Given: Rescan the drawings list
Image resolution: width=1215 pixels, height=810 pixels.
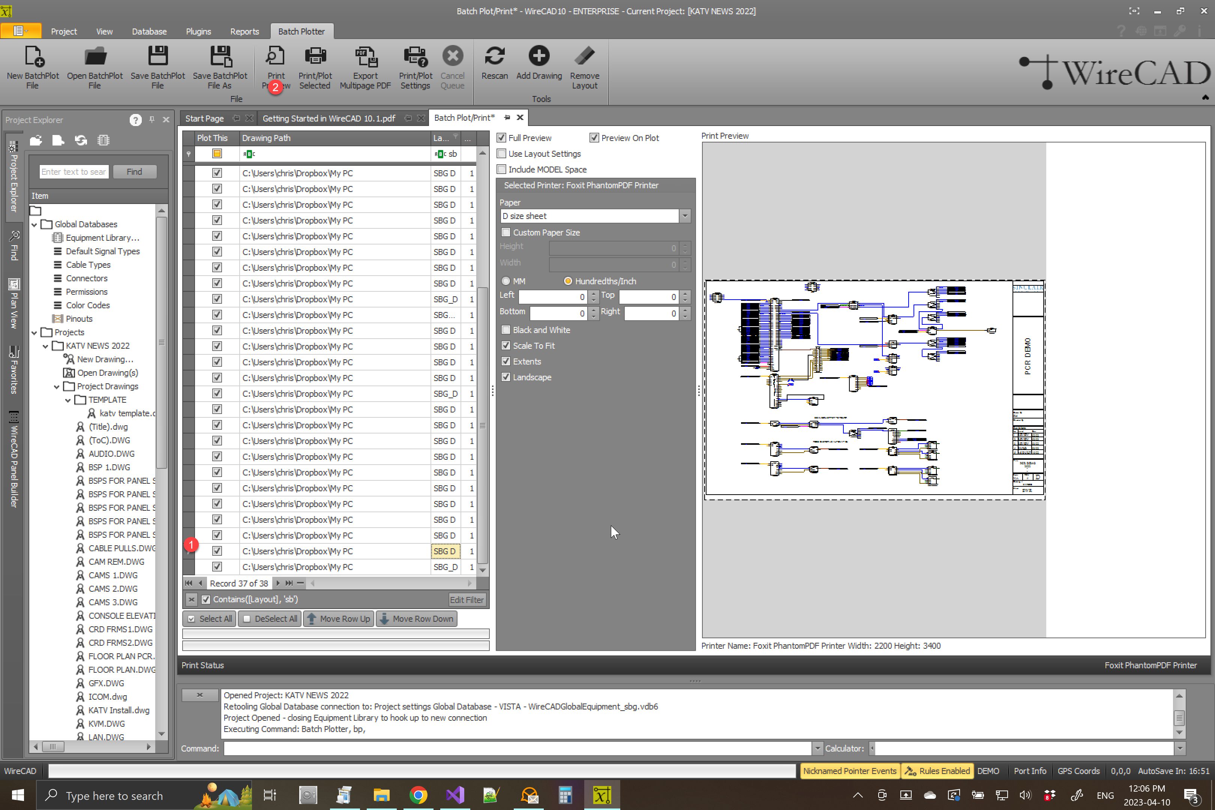Looking at the screenshot, I should pos(494,63).
